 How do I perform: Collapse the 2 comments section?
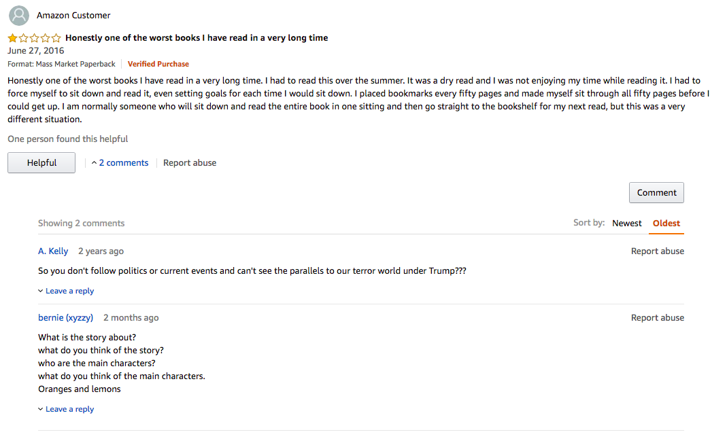120,163
